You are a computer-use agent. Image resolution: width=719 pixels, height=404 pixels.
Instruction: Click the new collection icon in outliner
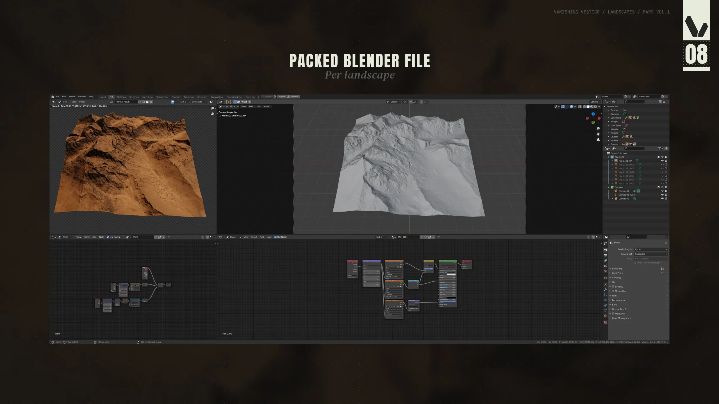pos(666,149)
